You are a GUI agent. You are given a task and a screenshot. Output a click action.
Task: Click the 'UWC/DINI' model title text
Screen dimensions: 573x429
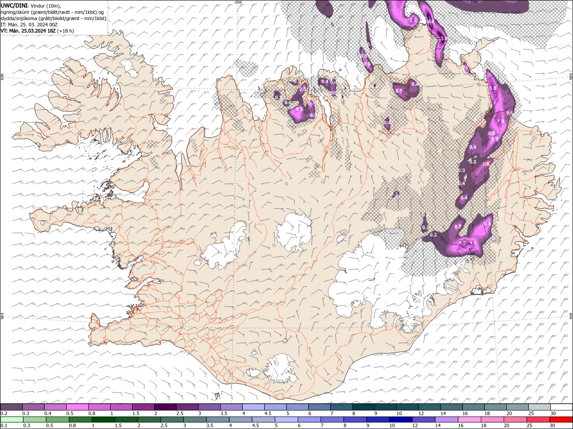(x=14, y=5)
